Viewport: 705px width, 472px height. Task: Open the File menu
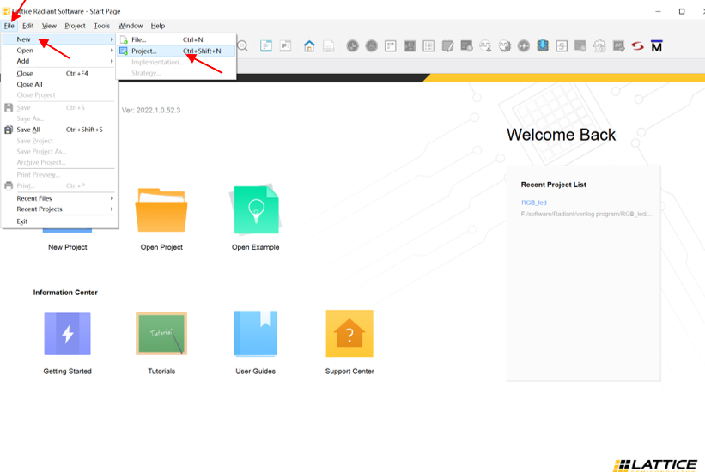tap(9, 26)
